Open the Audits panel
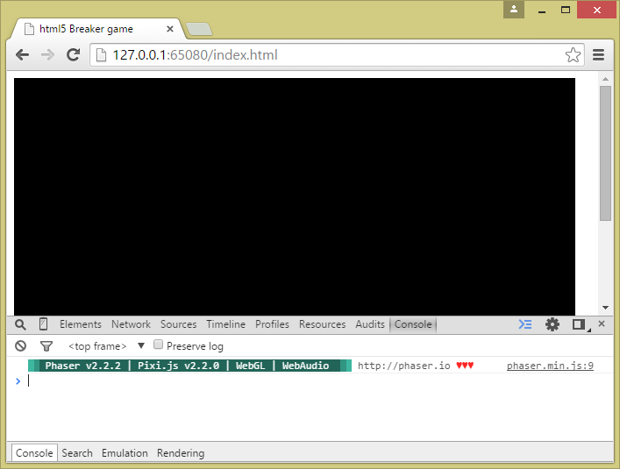Screen dimensions: 620x469 (x=370, y=324)
